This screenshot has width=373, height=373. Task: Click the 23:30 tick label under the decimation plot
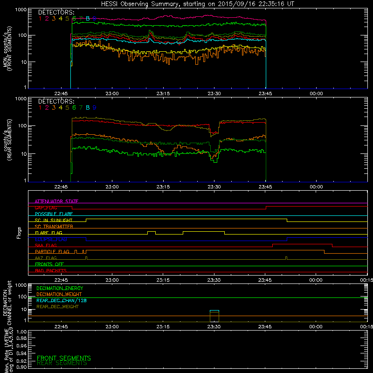[214, 327]
